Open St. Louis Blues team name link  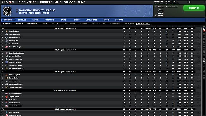click(14, 44)
